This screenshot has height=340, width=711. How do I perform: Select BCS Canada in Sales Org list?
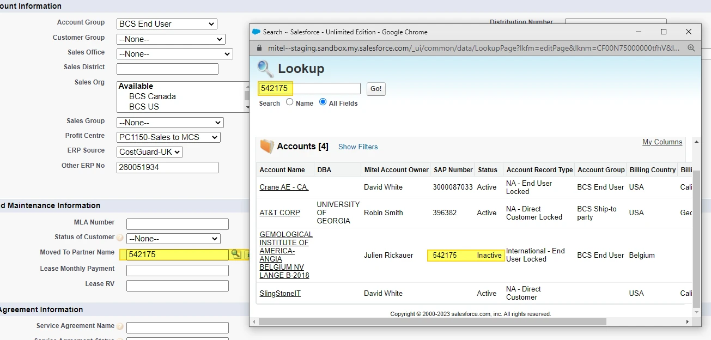click(153, 96)
